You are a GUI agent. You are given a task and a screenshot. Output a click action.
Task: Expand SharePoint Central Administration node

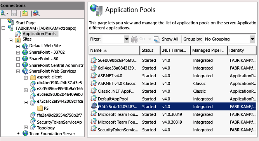click(x=18, y=65)
